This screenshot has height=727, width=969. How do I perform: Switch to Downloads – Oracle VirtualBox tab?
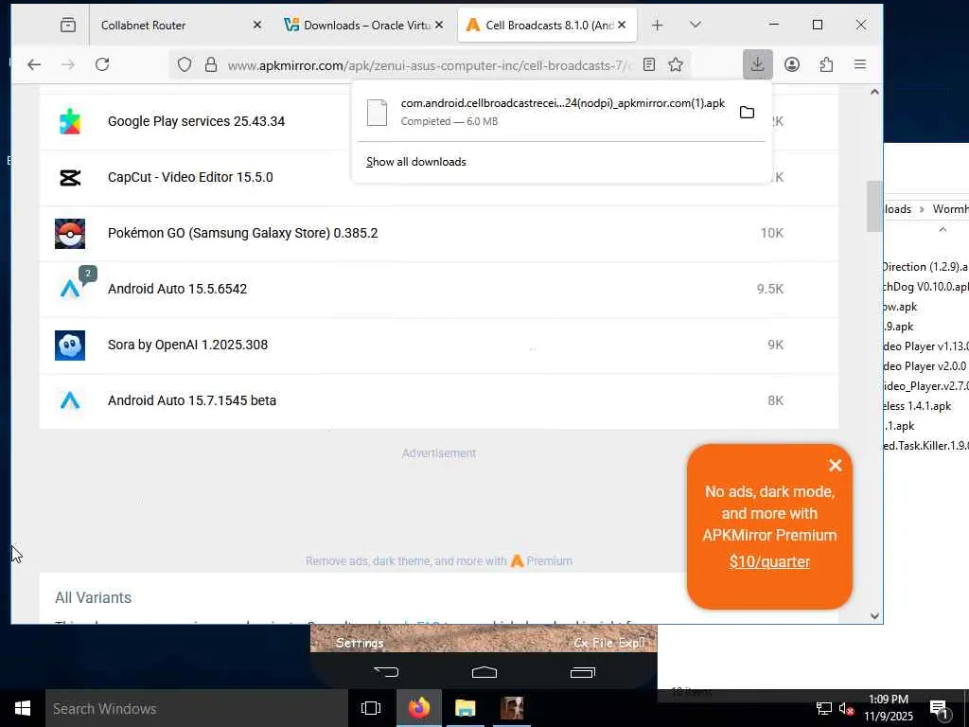[363, 26]
